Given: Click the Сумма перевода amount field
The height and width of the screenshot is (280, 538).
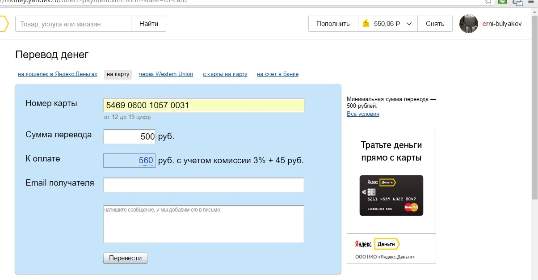Looking at the screenshot, I should (x=129, y=137).
